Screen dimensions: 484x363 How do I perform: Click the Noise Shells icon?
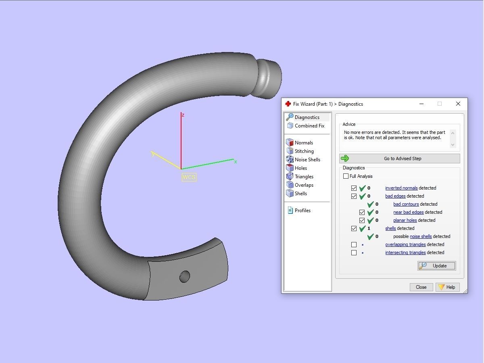tap(290, 160)
